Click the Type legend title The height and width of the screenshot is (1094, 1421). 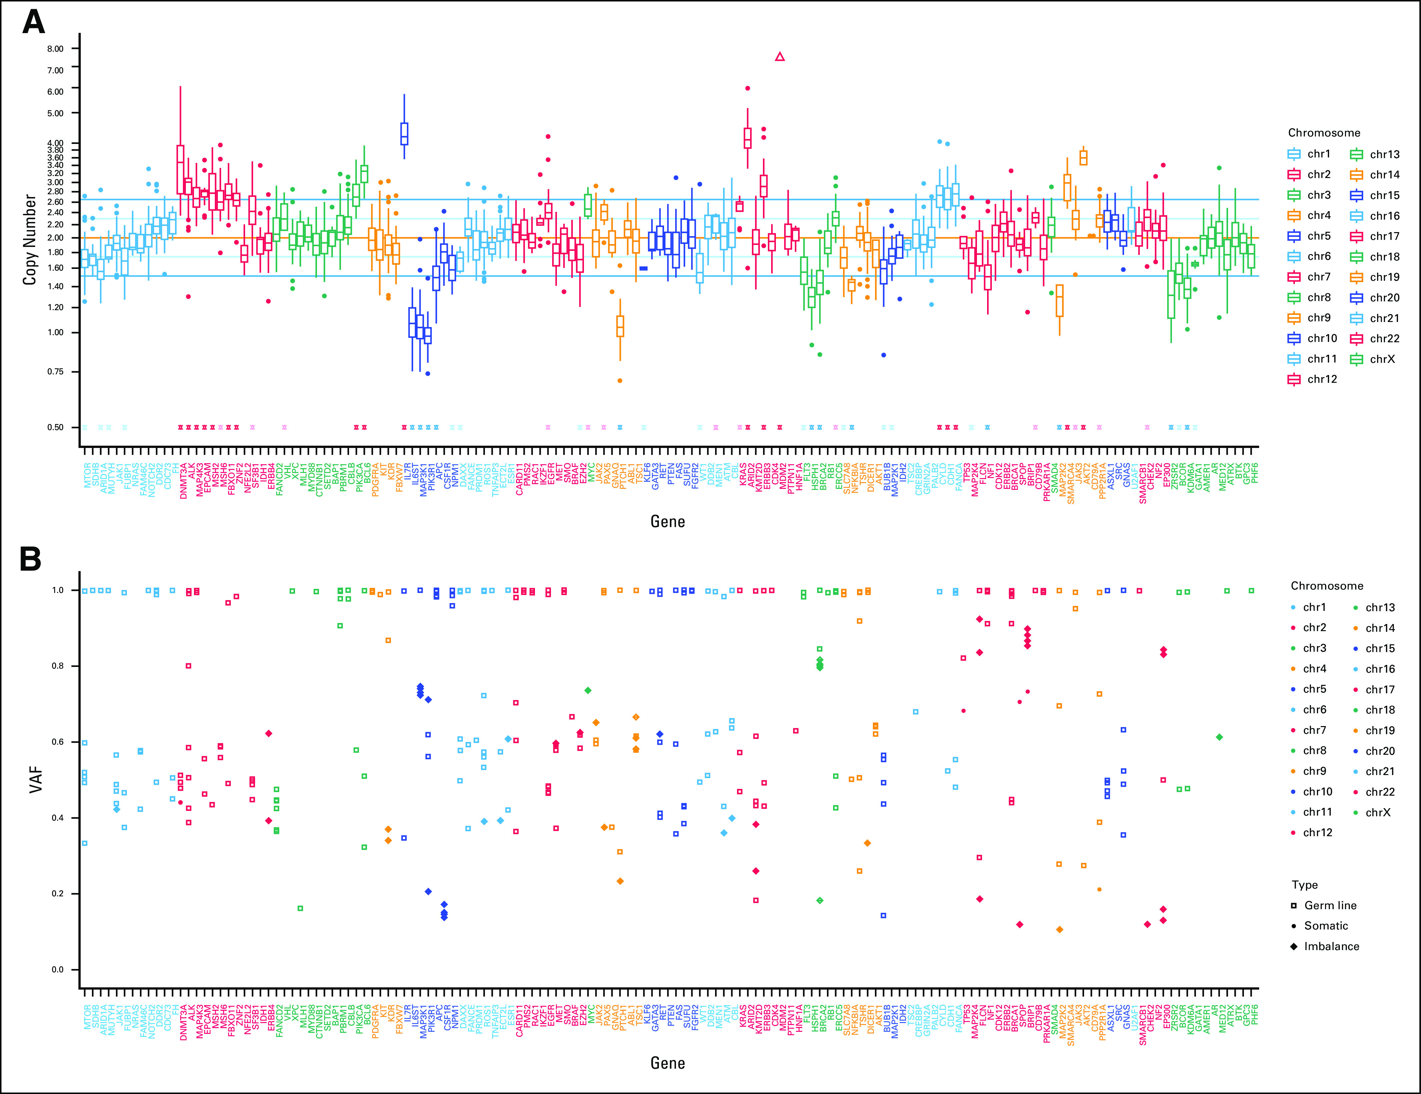click(1304, 885)
